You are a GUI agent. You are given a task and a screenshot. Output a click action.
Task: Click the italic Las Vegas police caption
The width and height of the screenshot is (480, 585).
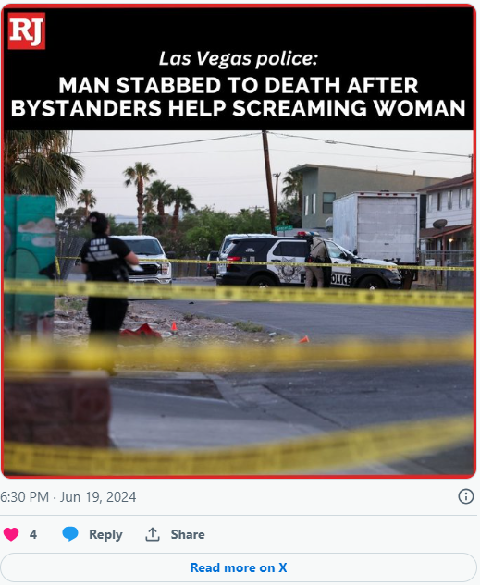click(238, 58)
